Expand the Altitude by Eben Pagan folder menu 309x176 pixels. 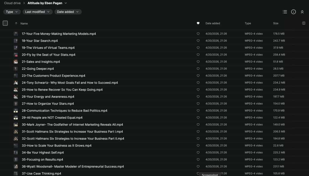(x=66, y=3)
